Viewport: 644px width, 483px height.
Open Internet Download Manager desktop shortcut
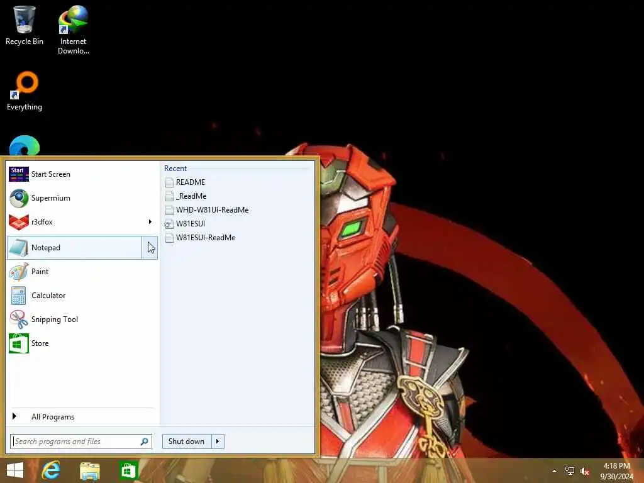(73, 30)
